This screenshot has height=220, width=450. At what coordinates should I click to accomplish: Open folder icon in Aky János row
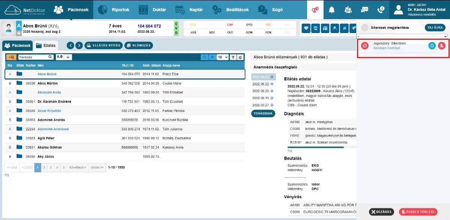(x=19, y=156)
